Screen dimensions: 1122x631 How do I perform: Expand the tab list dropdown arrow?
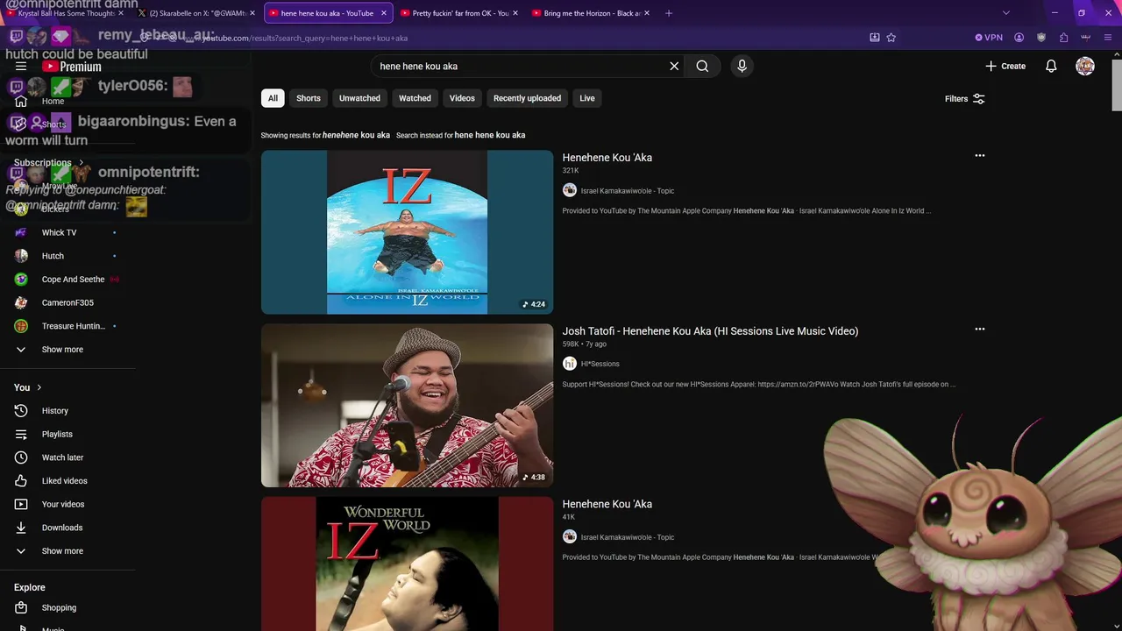[1006, 13]
